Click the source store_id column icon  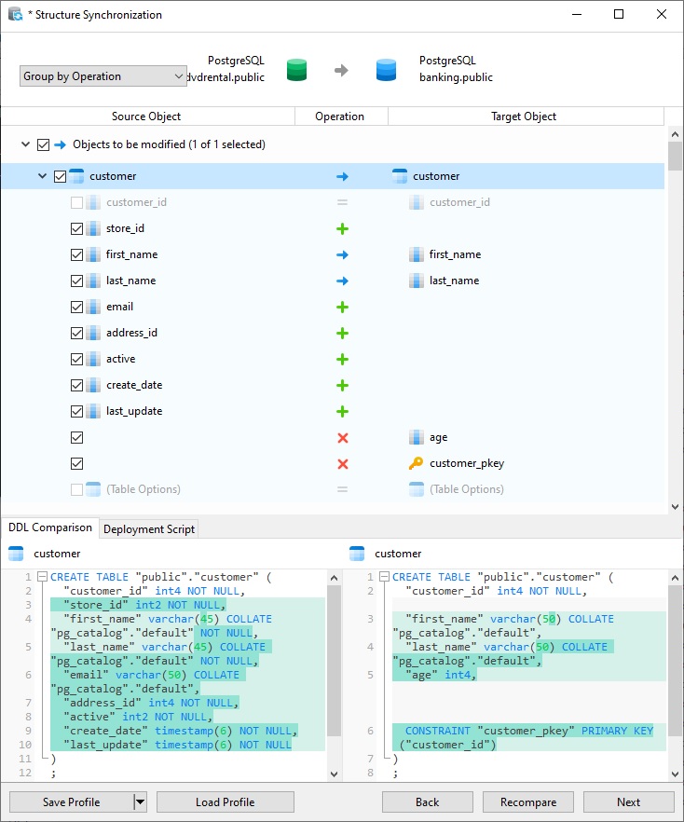click(93, 228)
